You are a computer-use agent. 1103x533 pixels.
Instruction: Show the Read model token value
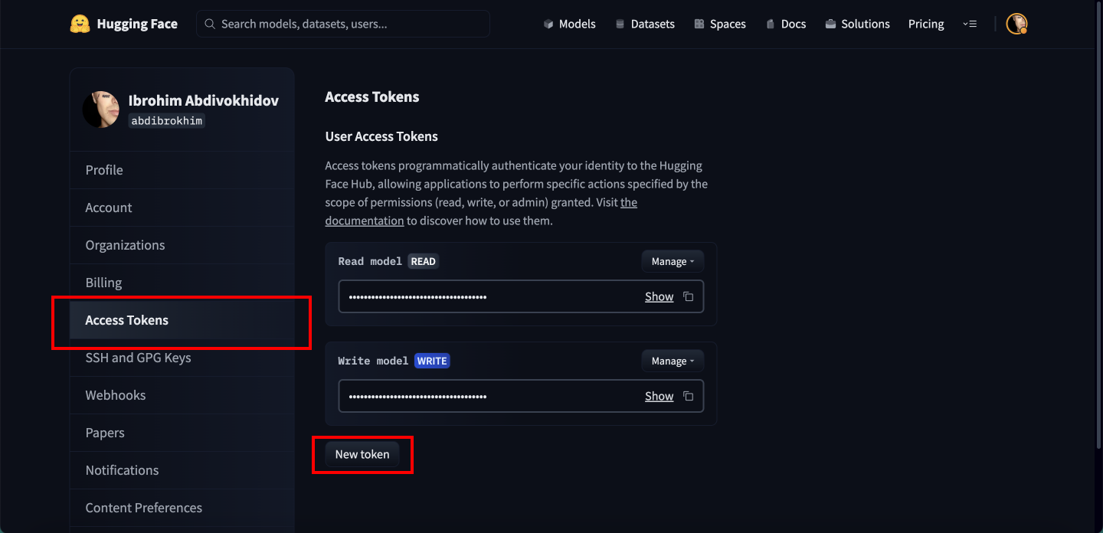click(659, 297)
